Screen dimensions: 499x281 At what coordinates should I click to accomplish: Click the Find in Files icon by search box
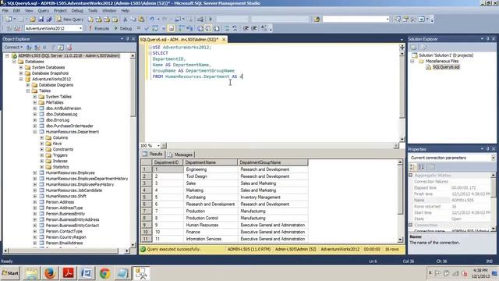tap(317, 19)
